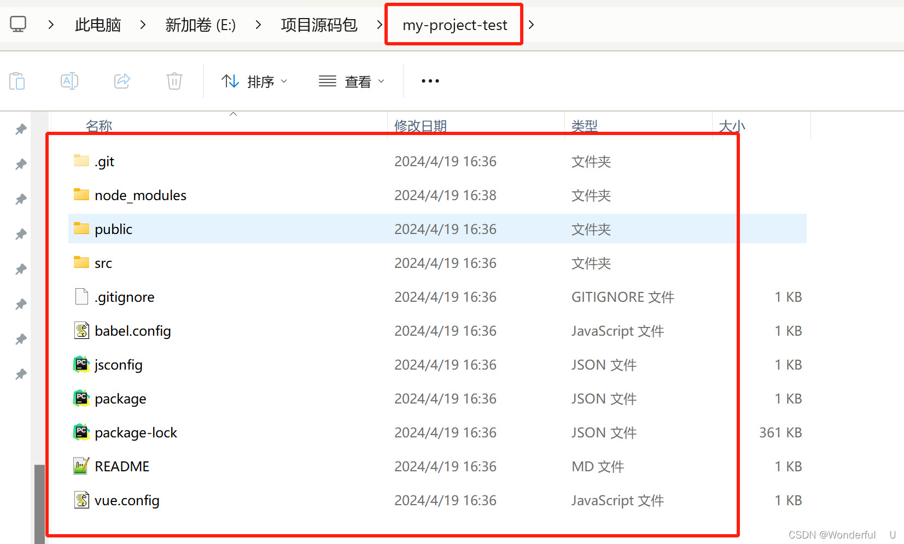This screenshot has width=904, height=544.
Task: Click the package-lock PyCharm file icon
Action: (x=81, y=432)
